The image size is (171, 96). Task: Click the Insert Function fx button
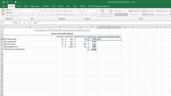29,23
